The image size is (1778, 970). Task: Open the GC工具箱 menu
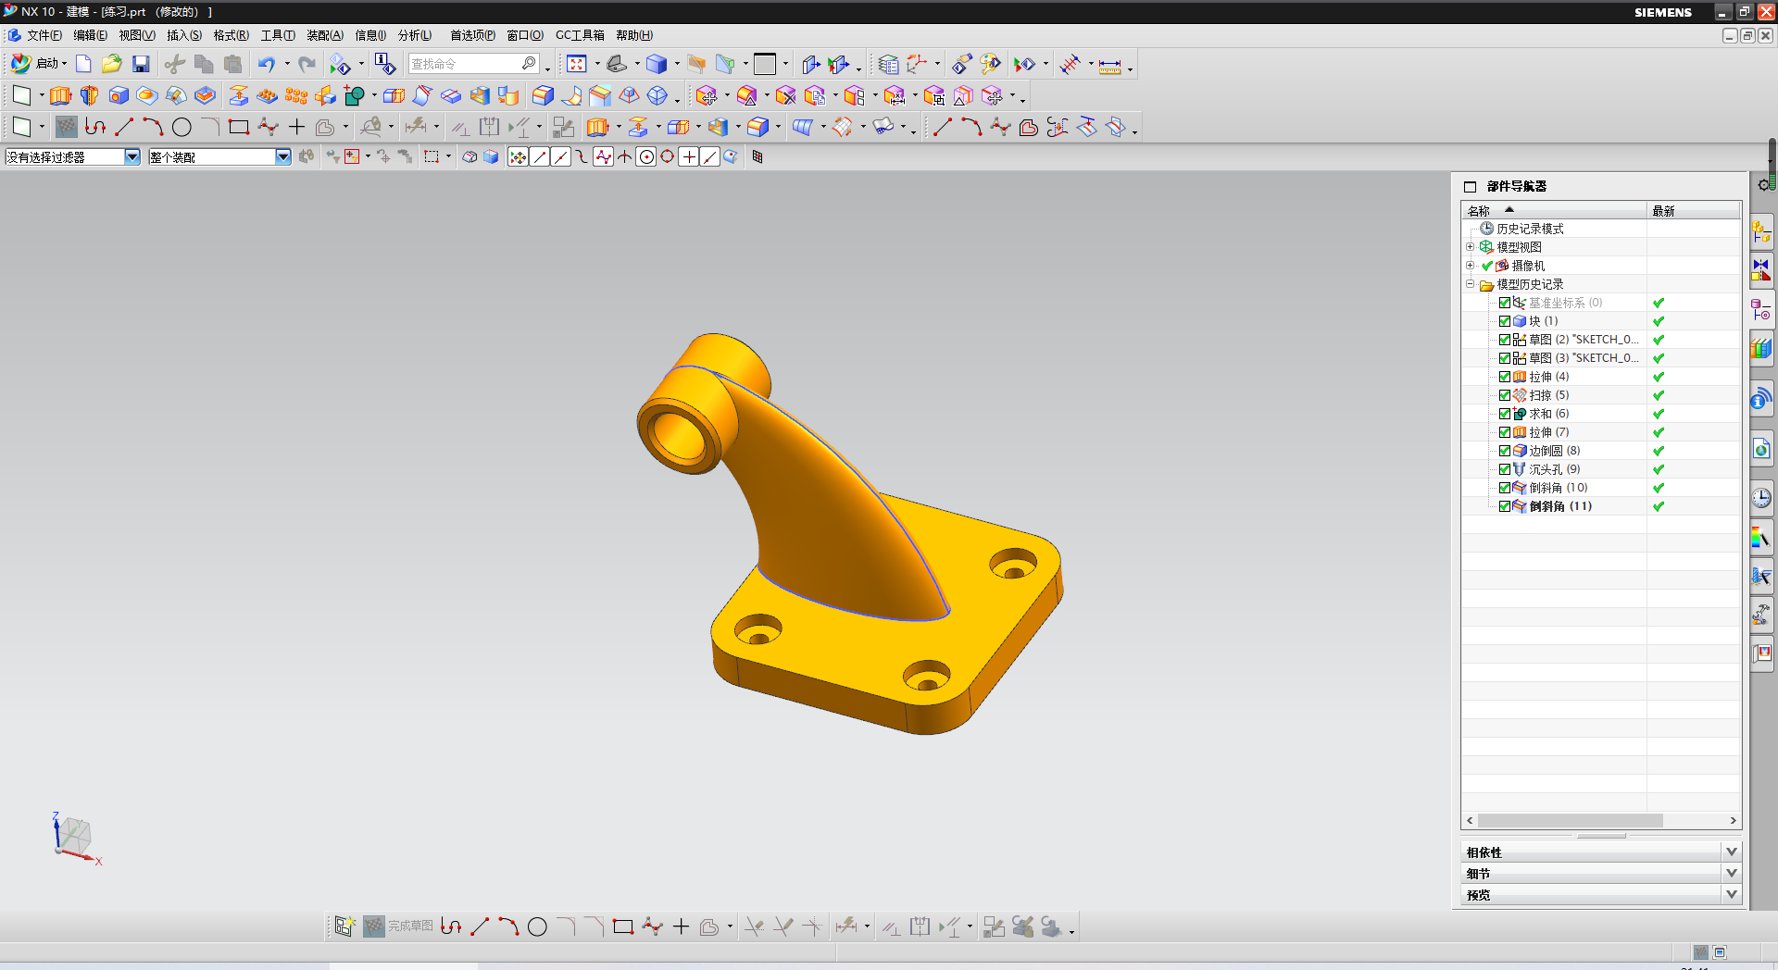tap(580, 35)
